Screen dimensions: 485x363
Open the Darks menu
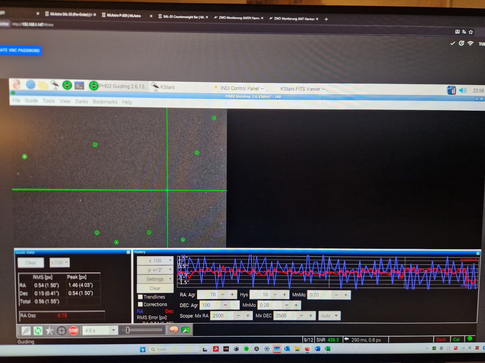click(x=82, y=101)
